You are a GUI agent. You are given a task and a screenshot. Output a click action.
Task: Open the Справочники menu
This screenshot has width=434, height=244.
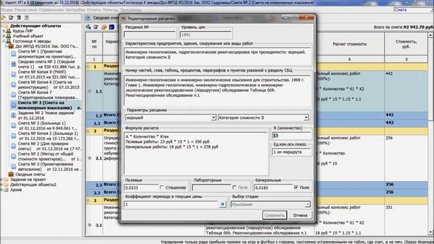(x=52, y=9)
